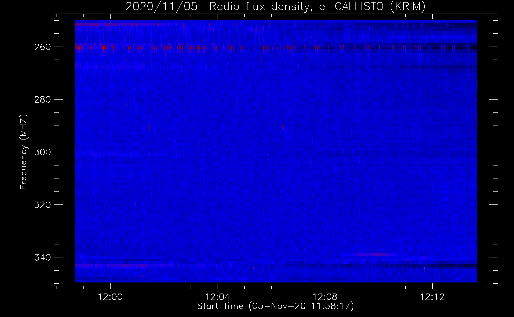
Task: Click the '12:12' time tick label
Action: click(x=432, y=297)
